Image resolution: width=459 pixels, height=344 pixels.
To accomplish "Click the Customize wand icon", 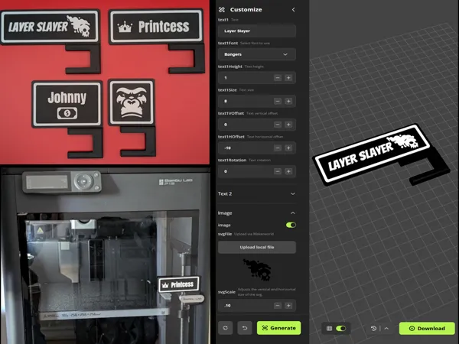I will [x=222, y=10].
